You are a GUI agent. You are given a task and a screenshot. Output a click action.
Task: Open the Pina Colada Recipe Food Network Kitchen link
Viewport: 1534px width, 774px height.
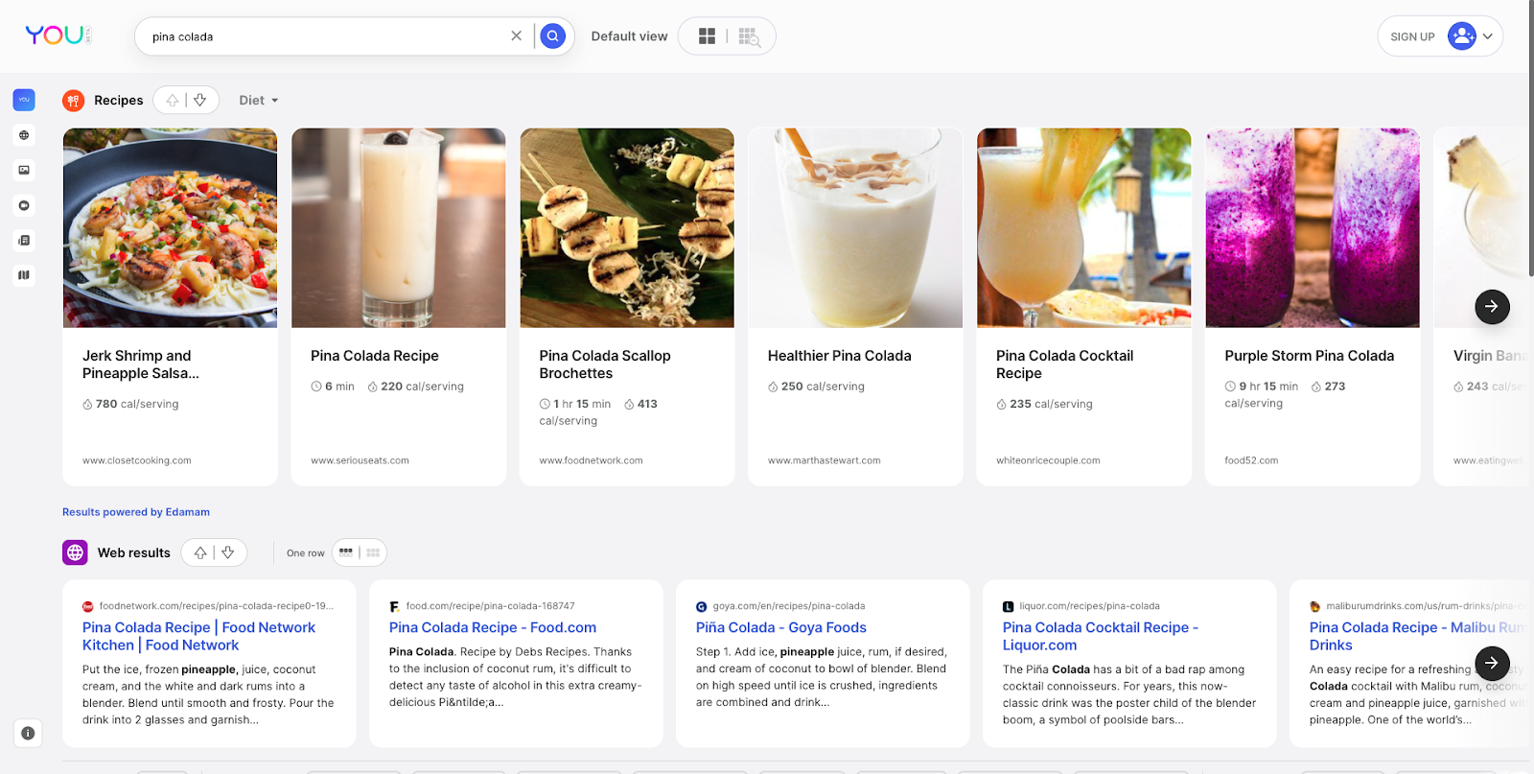click(x=198, y=636)
